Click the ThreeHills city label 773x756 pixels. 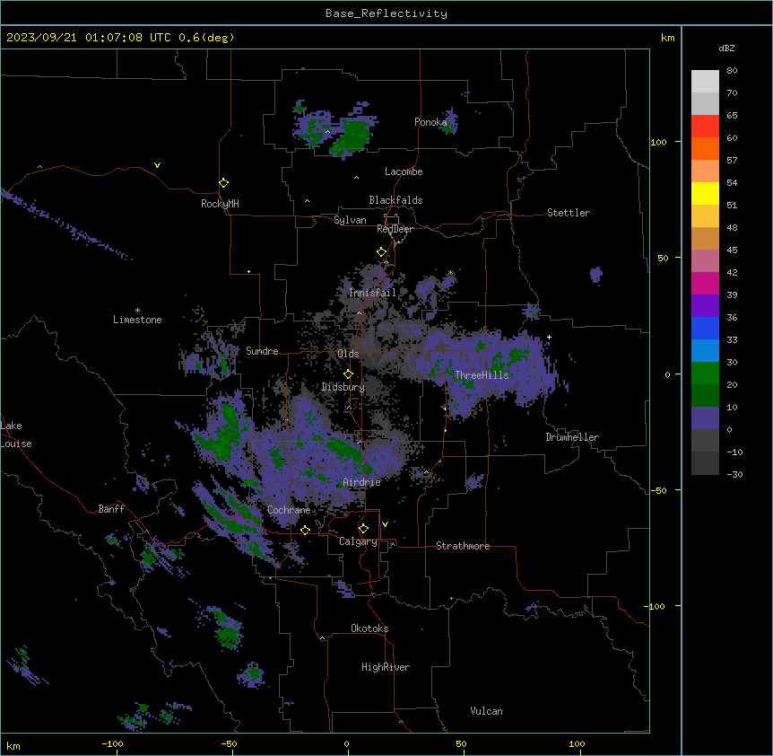(482, 375)
